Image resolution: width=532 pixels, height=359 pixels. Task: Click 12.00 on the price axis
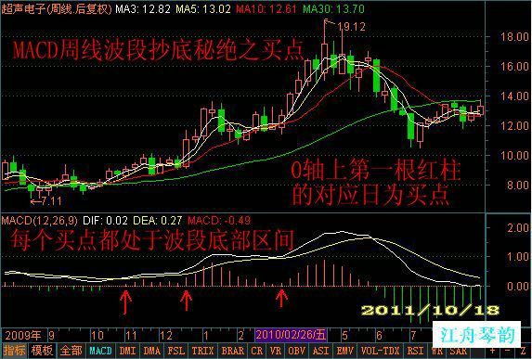(x=514, y=126)
